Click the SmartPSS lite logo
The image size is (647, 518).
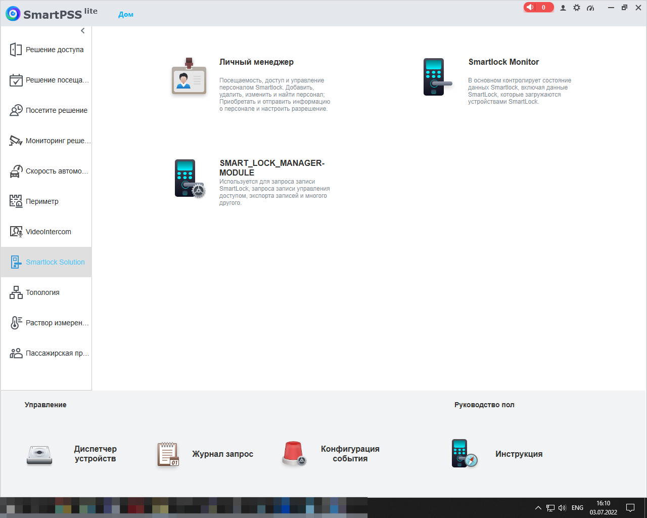[52, 14]
